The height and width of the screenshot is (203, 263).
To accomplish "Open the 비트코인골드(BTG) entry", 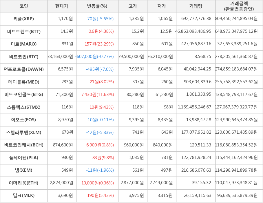I will 24,95.
